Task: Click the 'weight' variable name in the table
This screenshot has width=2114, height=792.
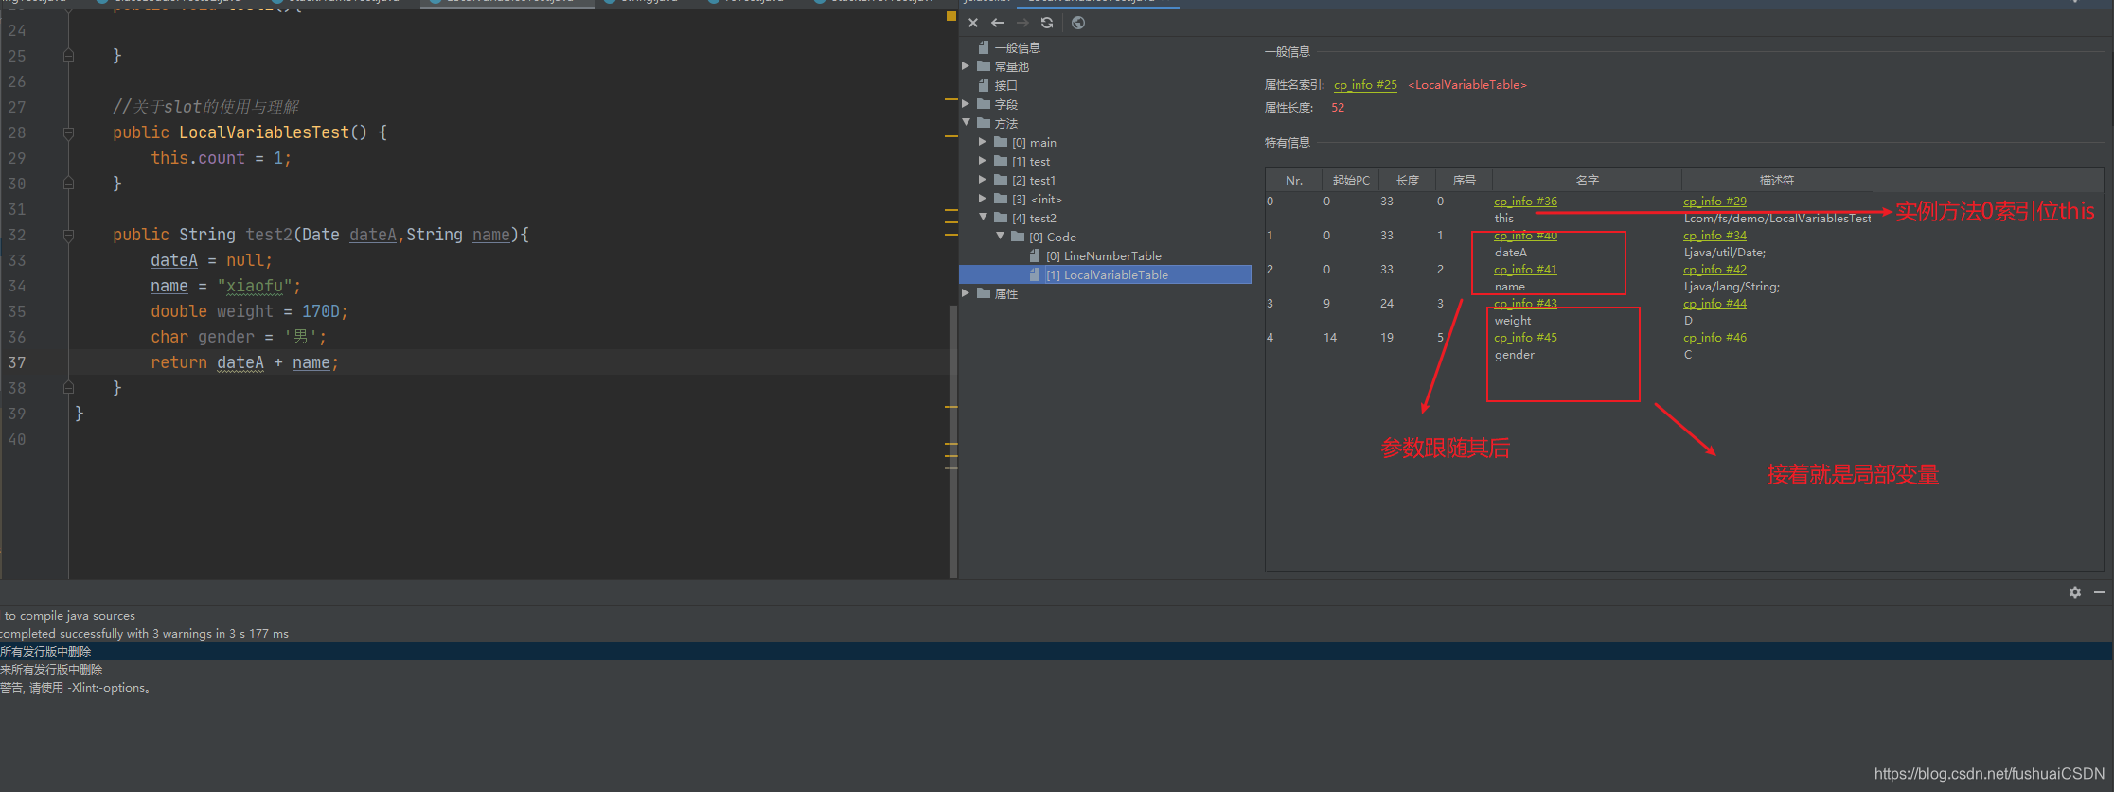Action: [1513, 321]
